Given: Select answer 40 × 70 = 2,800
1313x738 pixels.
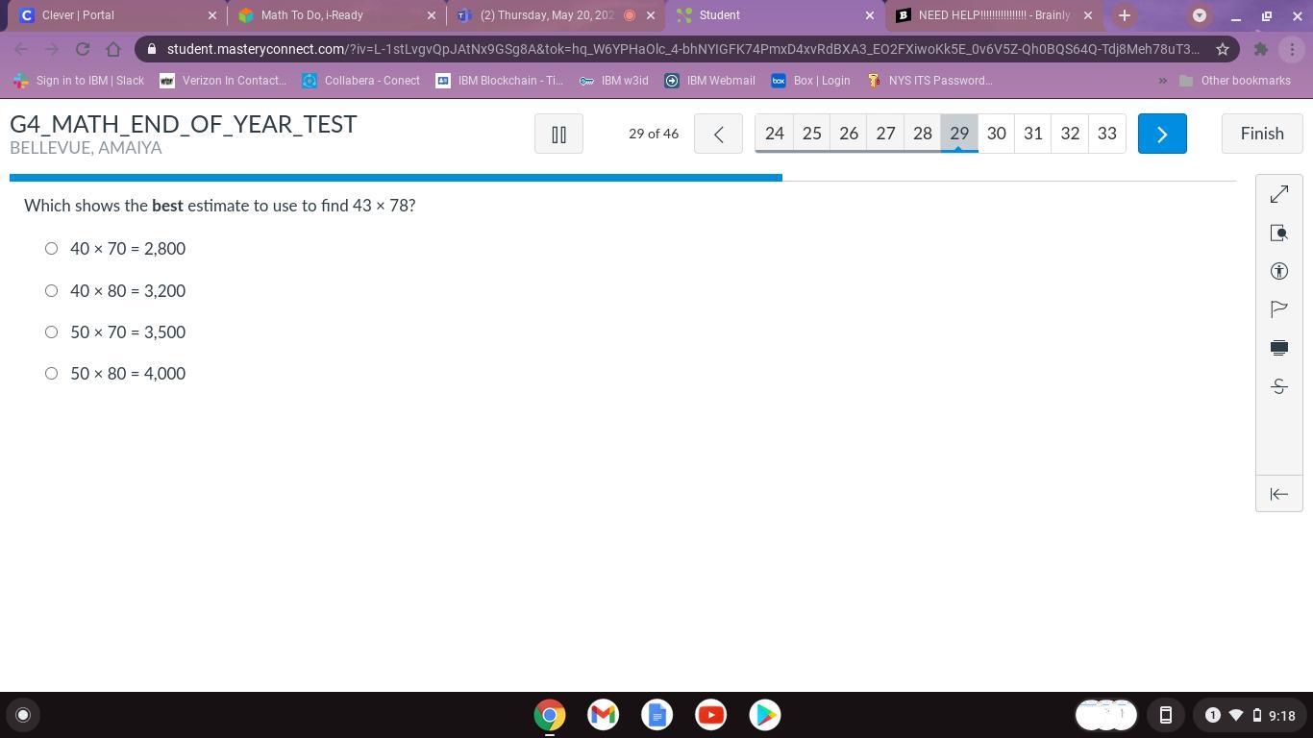Looking at the screenshot, I should pos(52,249).
